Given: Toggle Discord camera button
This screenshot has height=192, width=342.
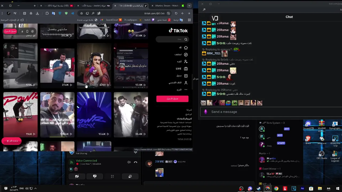Looking at the screenshot, I should click(77, 176).
